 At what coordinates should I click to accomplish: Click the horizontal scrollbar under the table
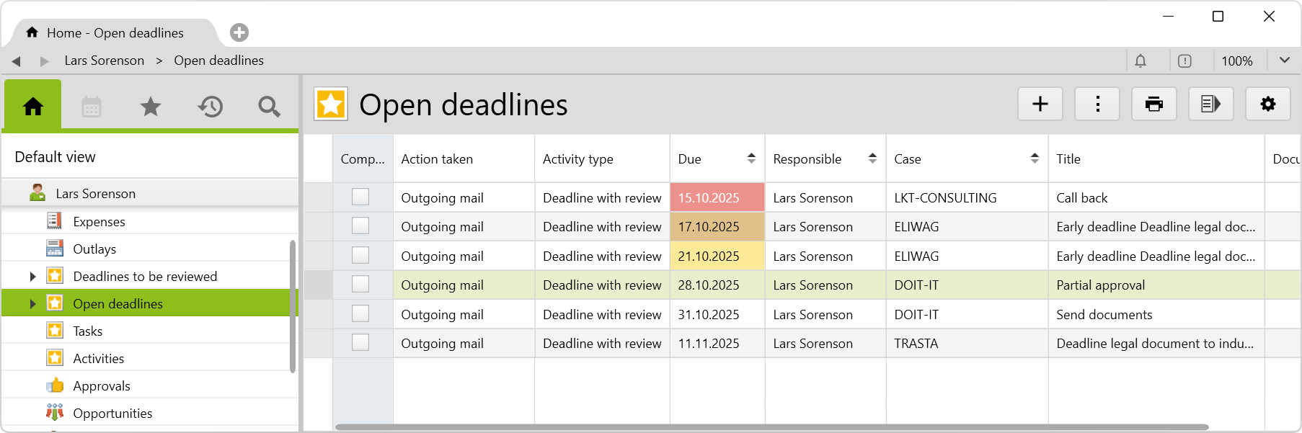point(771,427)
